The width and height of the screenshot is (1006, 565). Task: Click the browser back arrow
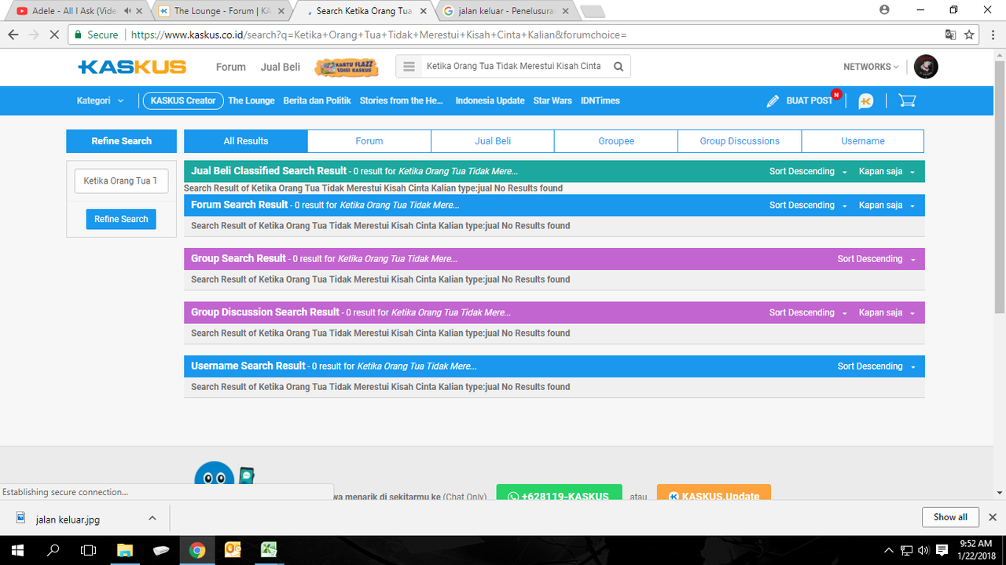(13, 35)
